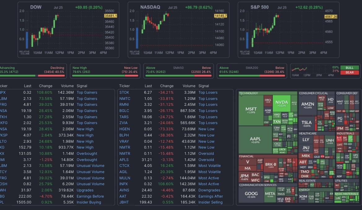Open the DOW intraday chart

coord(68,30)
